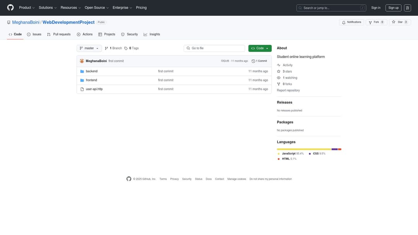The image size is (418, 235).
Task: Switch to the Projects tab
Action: 107,34
